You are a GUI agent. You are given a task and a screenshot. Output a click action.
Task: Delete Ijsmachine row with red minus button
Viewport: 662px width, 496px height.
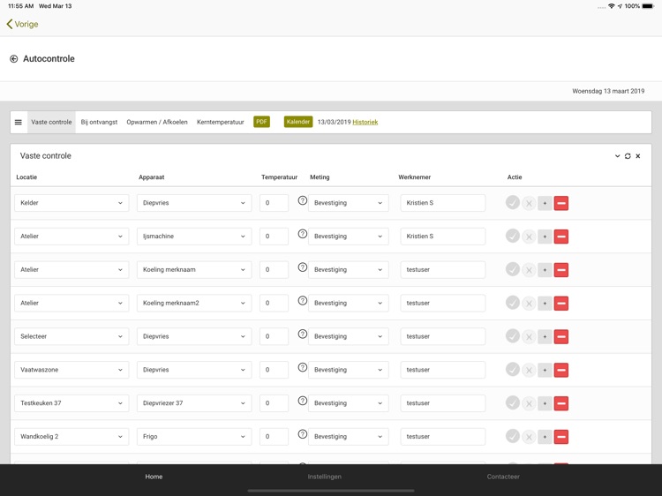click(x=561, y=237)
